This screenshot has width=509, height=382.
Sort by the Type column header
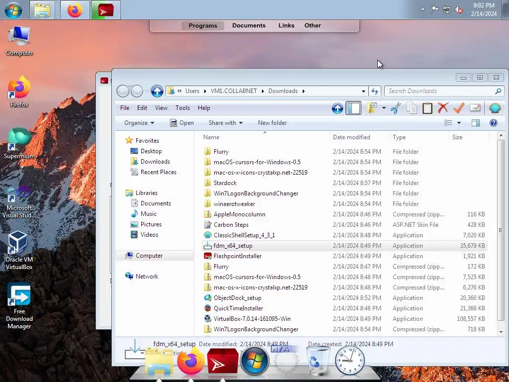[x=419, y=137]
